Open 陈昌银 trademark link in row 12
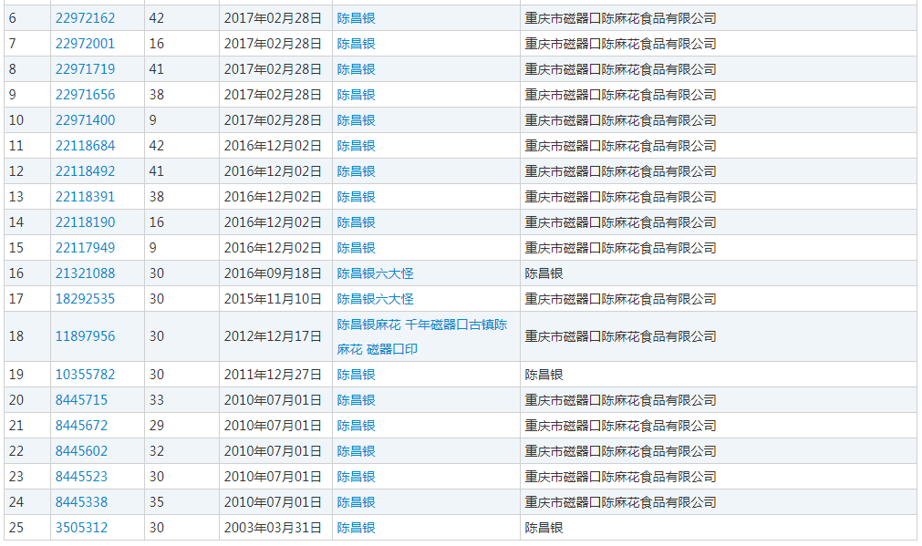922x546 pixels. tap(357, 171)
